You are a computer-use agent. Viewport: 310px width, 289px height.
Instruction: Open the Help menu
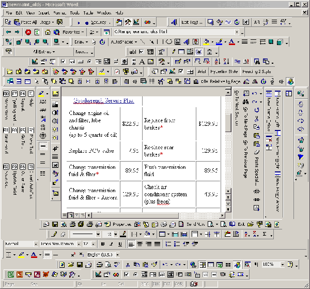click(x=119, y=13)
